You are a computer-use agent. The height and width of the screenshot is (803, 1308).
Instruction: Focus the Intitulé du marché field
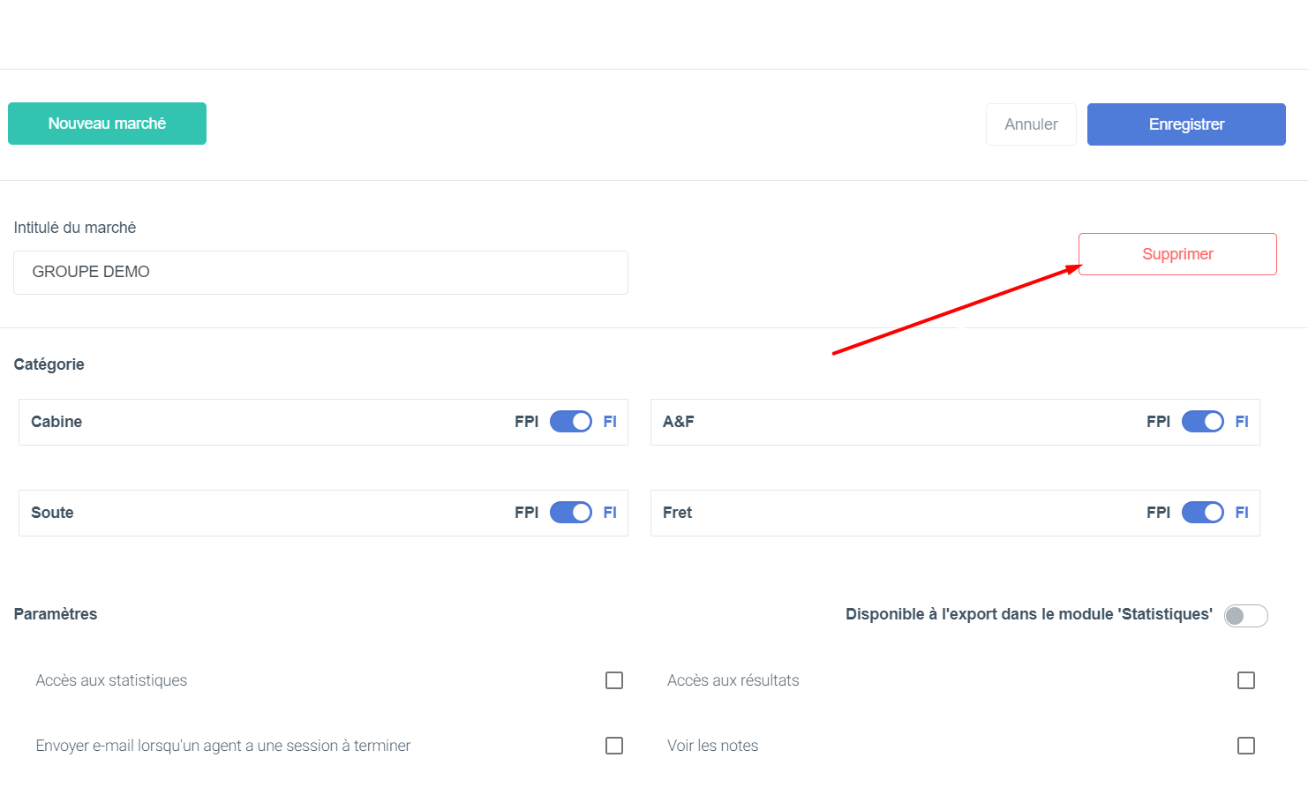(320, 273)
